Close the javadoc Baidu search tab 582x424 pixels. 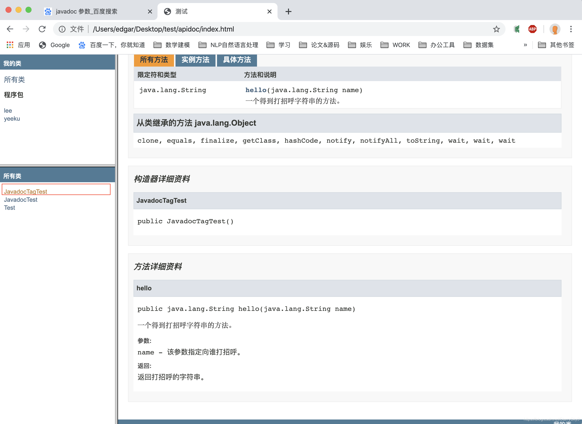click(150, 12)
